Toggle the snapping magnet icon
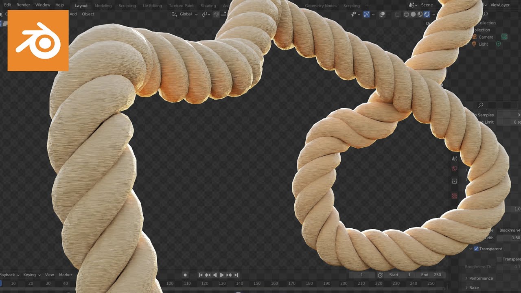Screen dimensions: 521x293 [x=217, y=14]
